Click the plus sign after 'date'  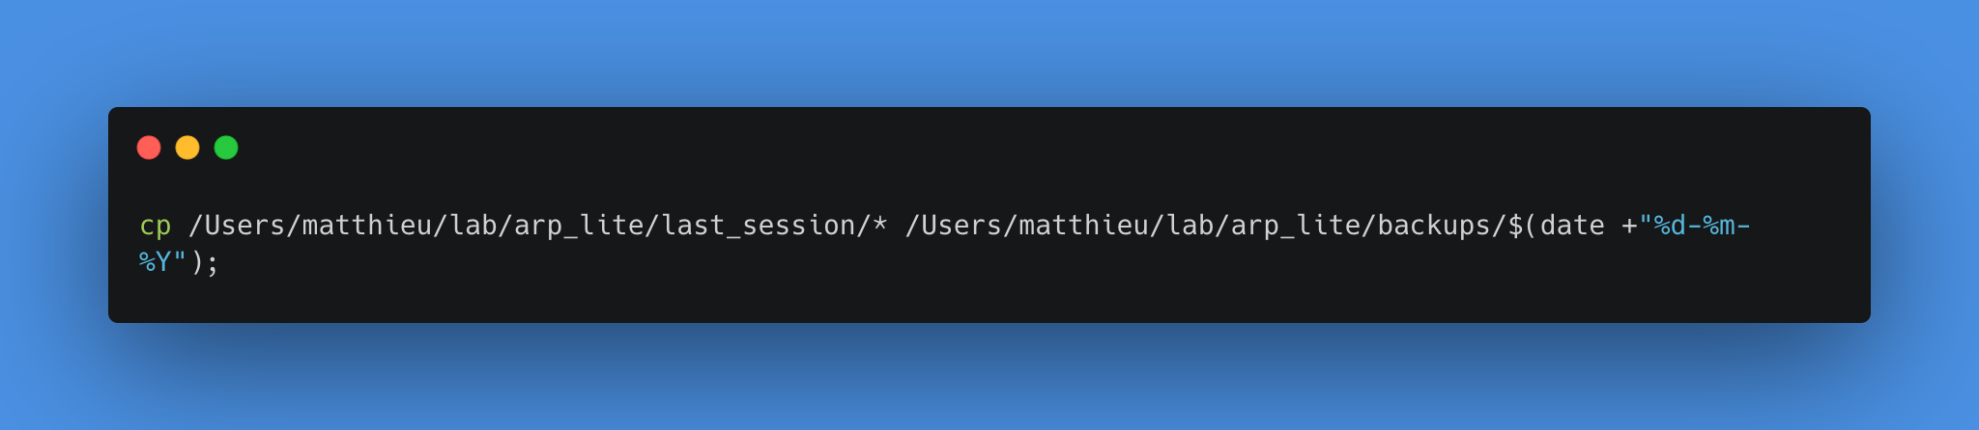pyautogui.click(x=1629, y=226)
